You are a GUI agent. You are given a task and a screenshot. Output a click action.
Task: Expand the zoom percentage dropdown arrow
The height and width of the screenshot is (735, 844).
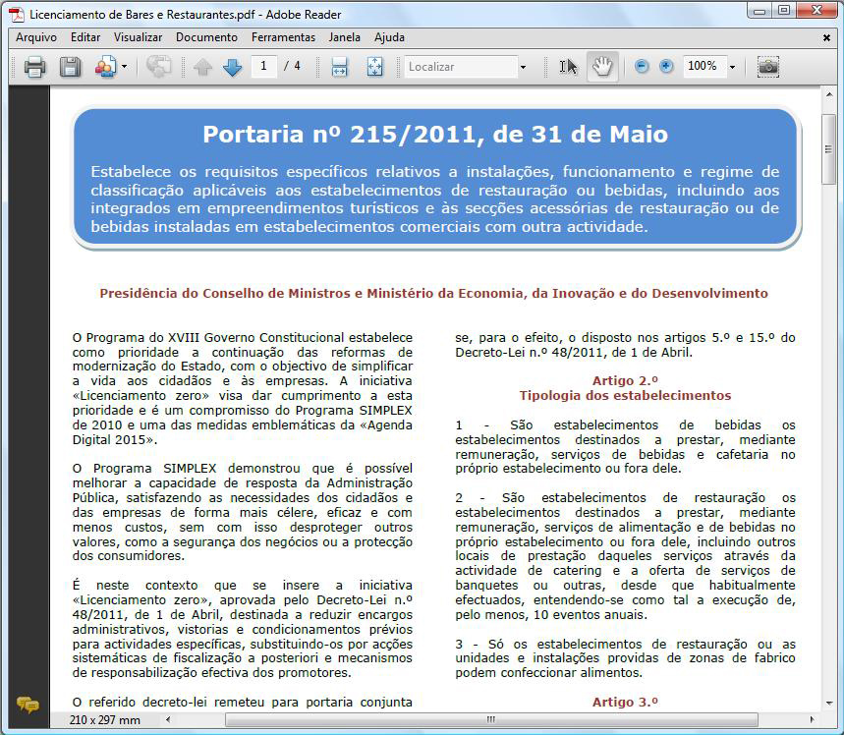pyautogui.click(x=732, y=67)
